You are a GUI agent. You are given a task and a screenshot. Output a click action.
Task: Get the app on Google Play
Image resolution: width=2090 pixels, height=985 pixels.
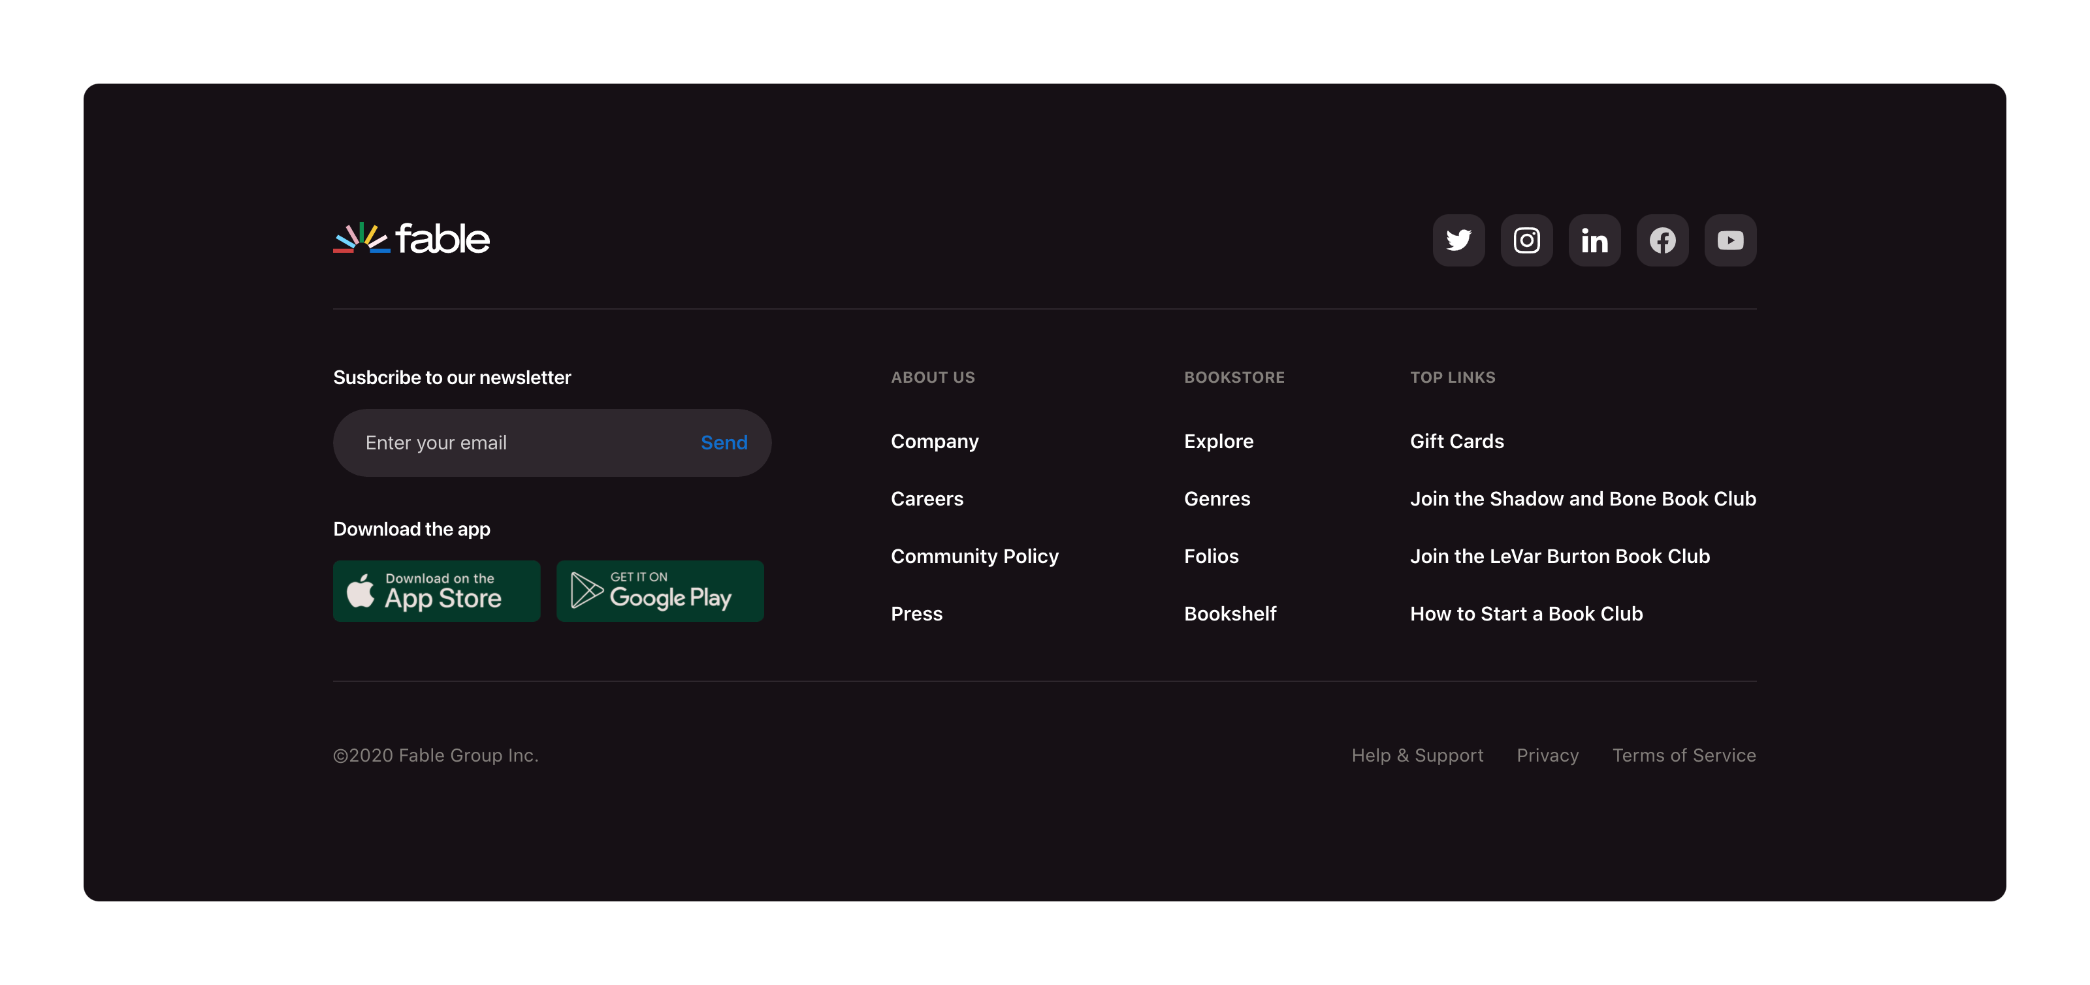point(659,590)
